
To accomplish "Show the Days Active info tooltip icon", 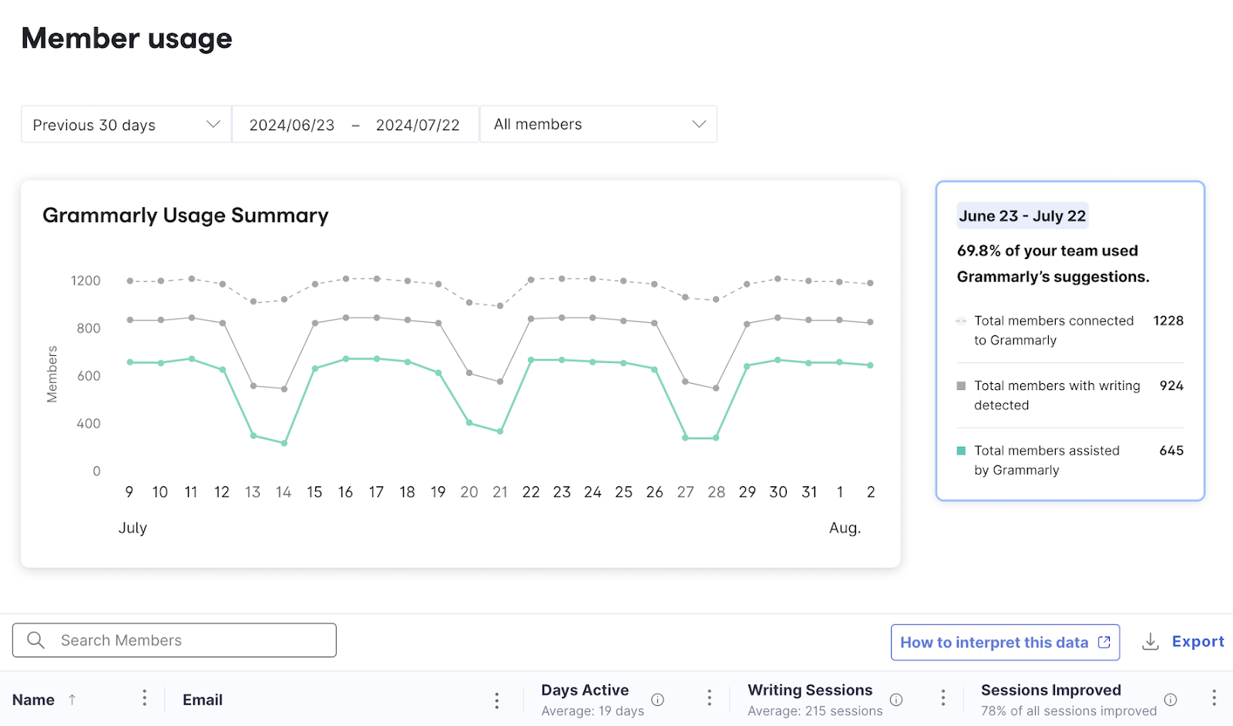I will (657, 700).
